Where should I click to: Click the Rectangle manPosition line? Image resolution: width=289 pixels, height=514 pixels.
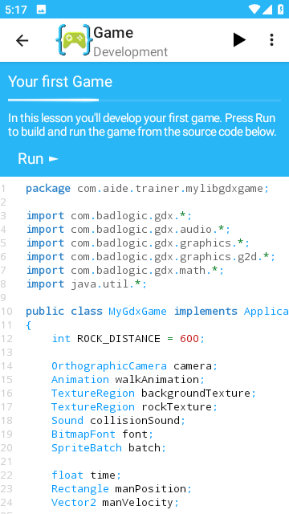121,489
